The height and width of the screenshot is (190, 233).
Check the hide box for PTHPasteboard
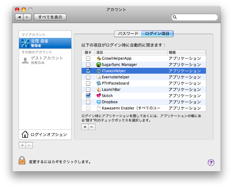point(88,83)
